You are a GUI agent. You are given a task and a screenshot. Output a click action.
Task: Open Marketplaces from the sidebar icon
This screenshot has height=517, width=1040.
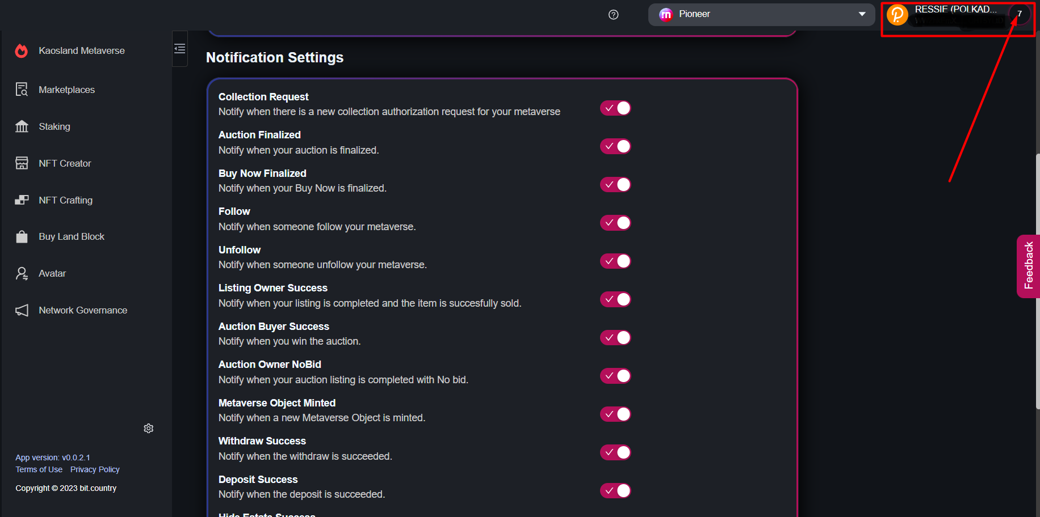pos(22,90)
